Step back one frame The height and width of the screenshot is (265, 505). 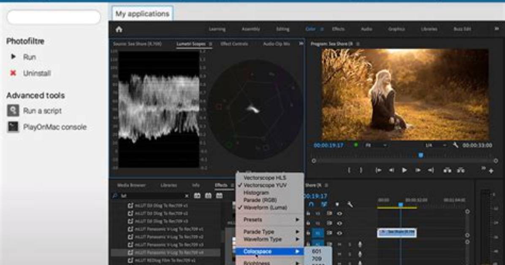tap(391, 170)
